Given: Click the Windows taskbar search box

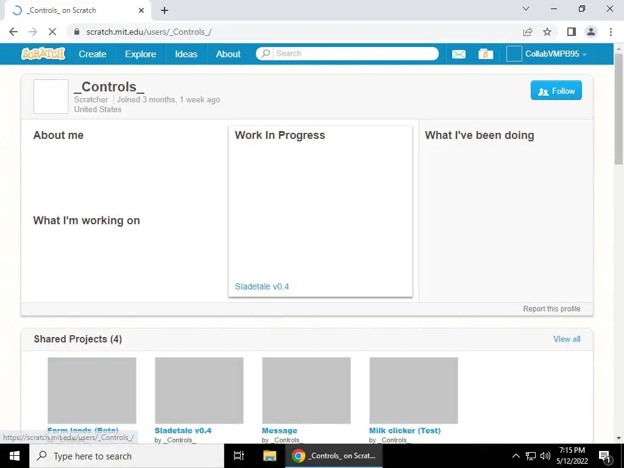Looking at the screenshot, I should (x=127, y=456).
